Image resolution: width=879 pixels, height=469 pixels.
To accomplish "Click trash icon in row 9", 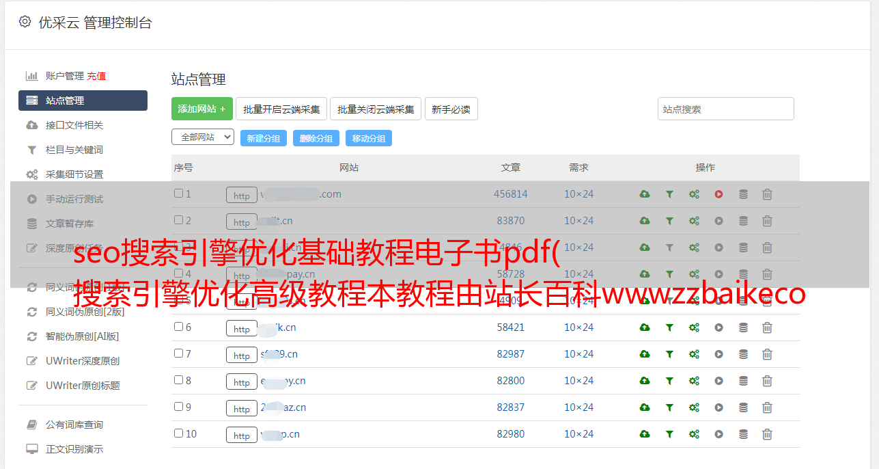I will [x=767, y=407].
